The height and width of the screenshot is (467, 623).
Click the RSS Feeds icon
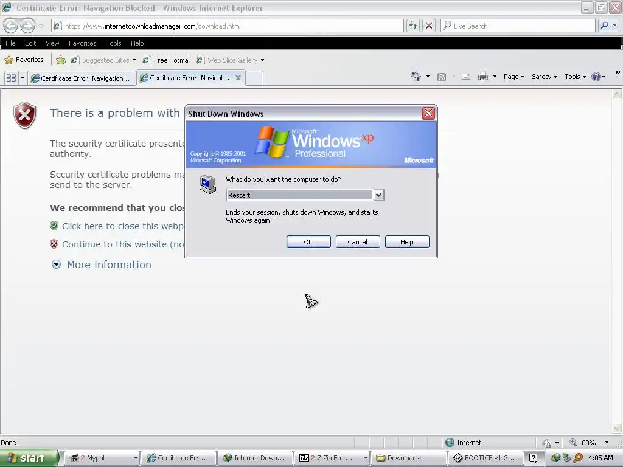point(442,77)
